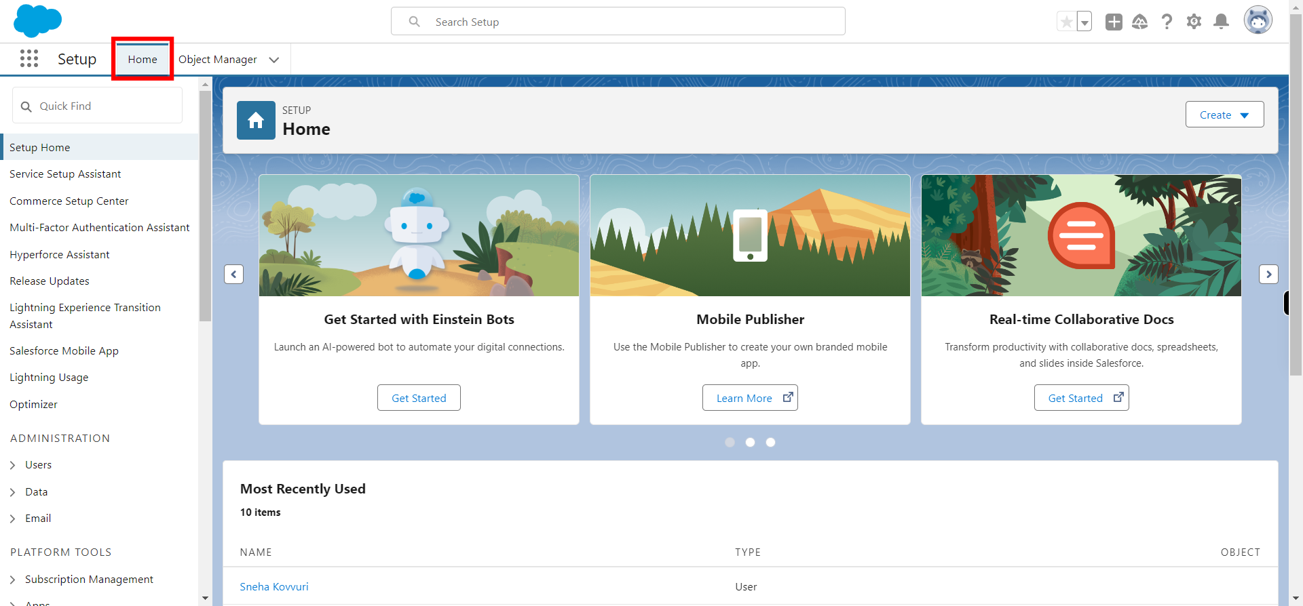Open Lightning Experience Transition Assistant
The image size is (1303, 606).
click(x=85, y=316)
